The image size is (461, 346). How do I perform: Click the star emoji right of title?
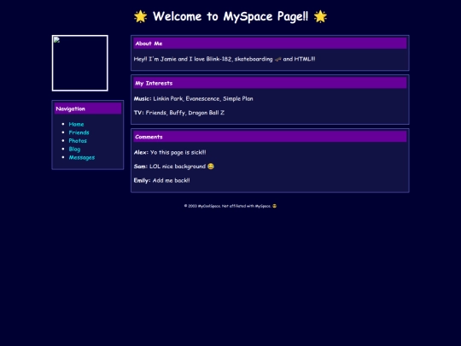tap(320, 16)
